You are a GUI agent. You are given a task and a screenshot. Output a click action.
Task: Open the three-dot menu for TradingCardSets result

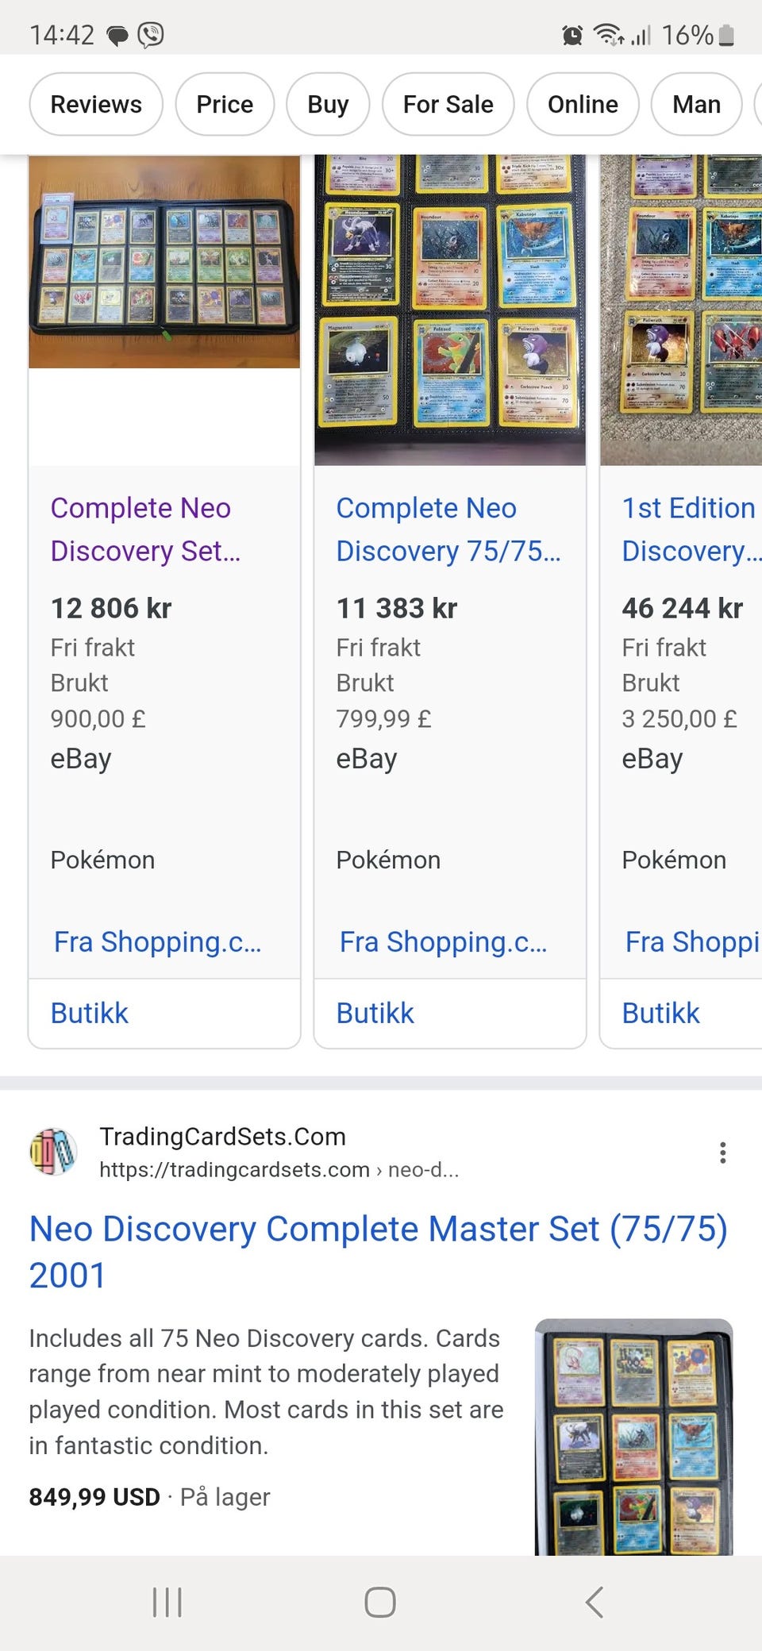pyautogui.click(x=722, y=1153)
